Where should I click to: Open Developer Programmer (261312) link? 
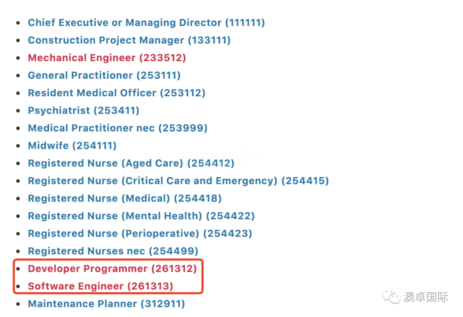click(x=112, y=268)
